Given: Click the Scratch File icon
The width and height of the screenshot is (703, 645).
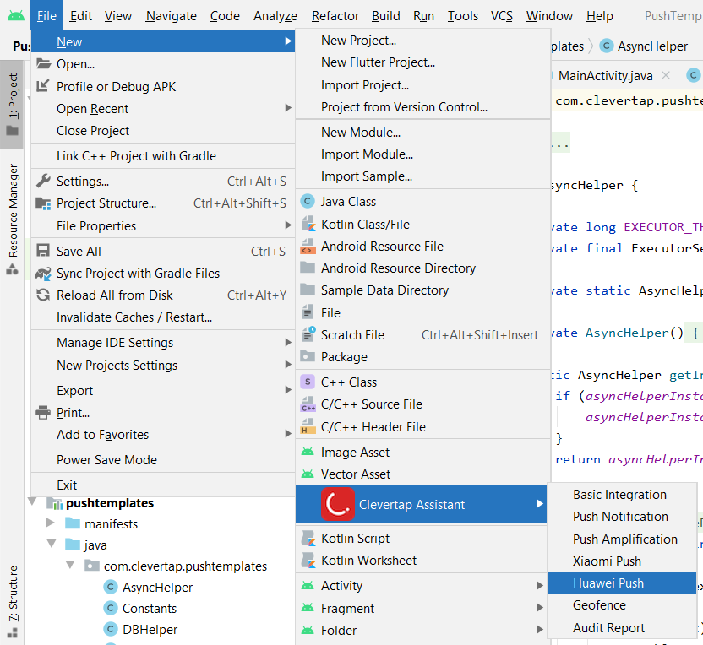Looking at the screenshot, I should click(308, 334).
